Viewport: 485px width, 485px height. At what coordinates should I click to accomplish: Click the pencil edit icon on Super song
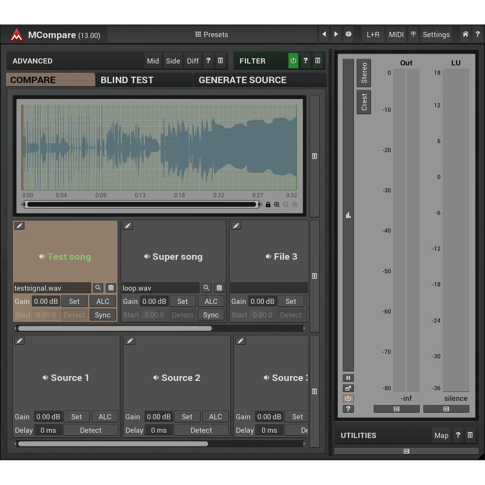(x=128, y=226)
